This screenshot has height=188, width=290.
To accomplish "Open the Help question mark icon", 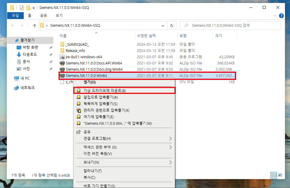I will pos(281,16).
